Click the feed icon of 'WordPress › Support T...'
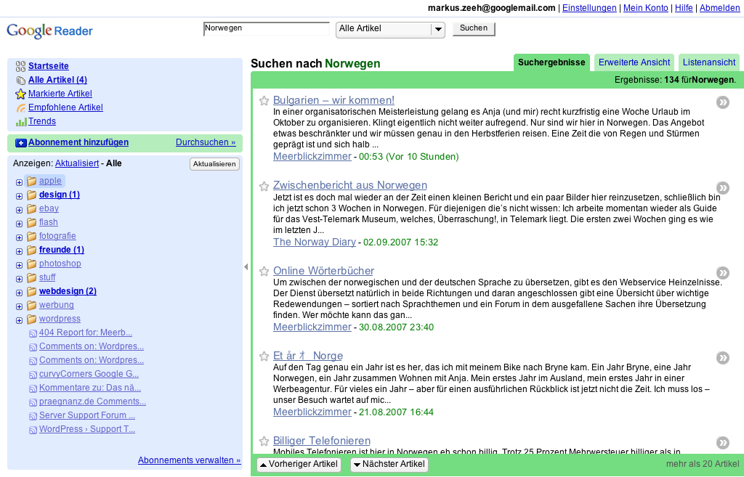 coord(33,430)
